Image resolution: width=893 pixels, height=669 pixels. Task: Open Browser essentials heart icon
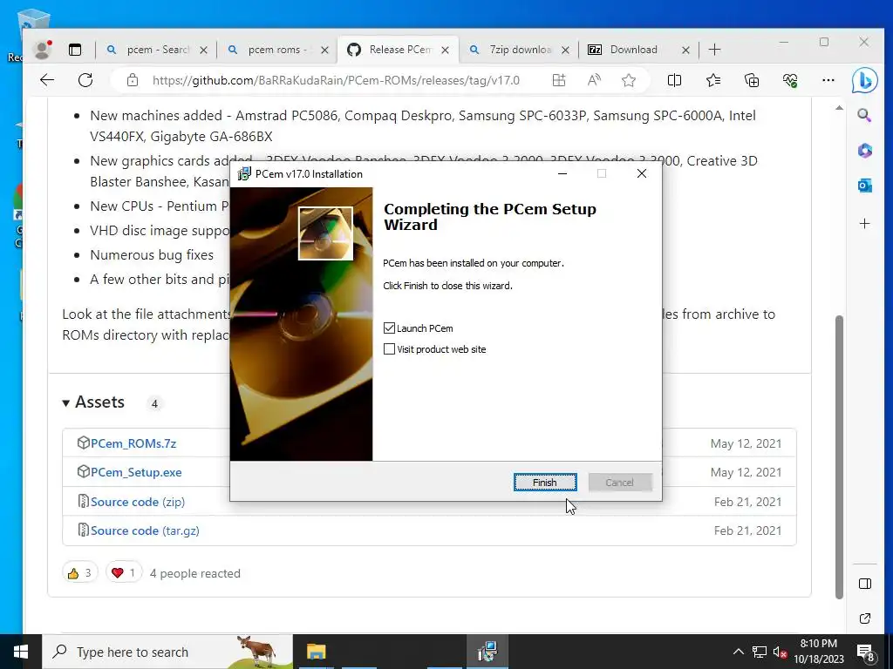click(790, 80)
